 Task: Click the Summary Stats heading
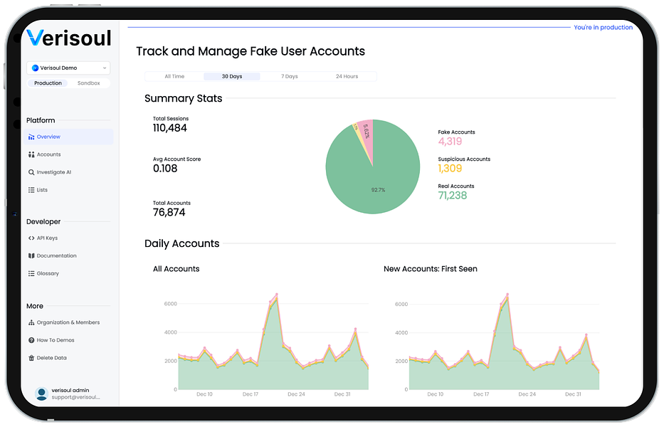point(184,99)
